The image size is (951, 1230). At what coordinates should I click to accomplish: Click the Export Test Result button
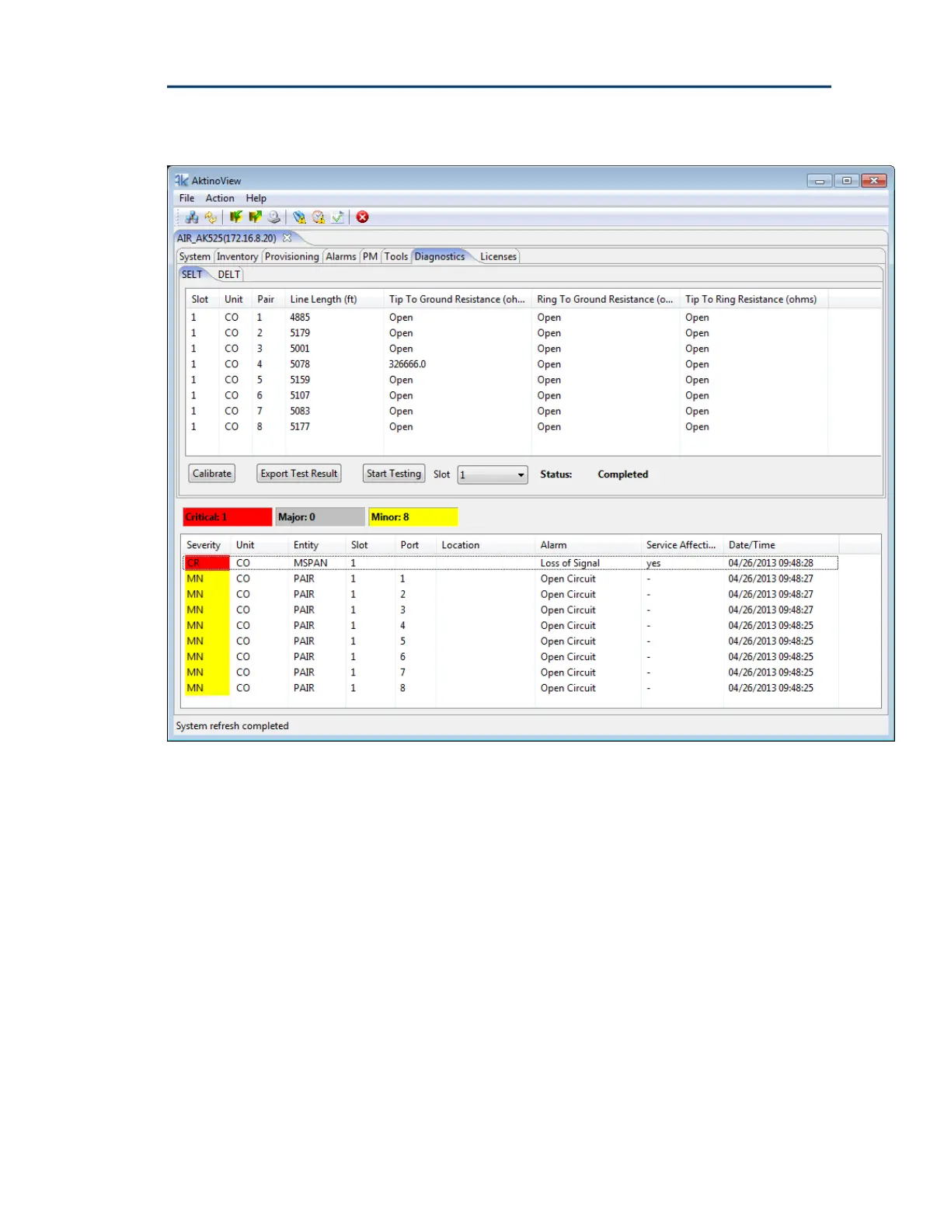coord(299,474)
